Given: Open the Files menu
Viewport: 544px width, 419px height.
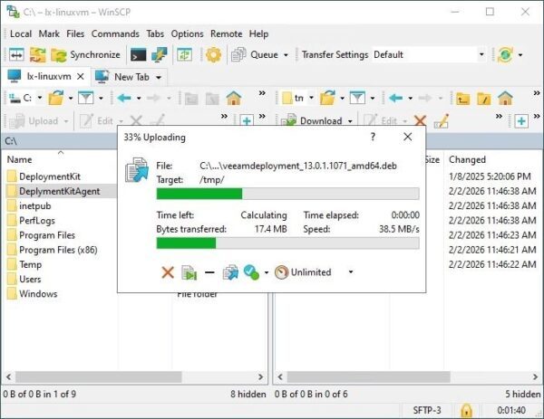Looking at the screenshot, I should (75, 33).
